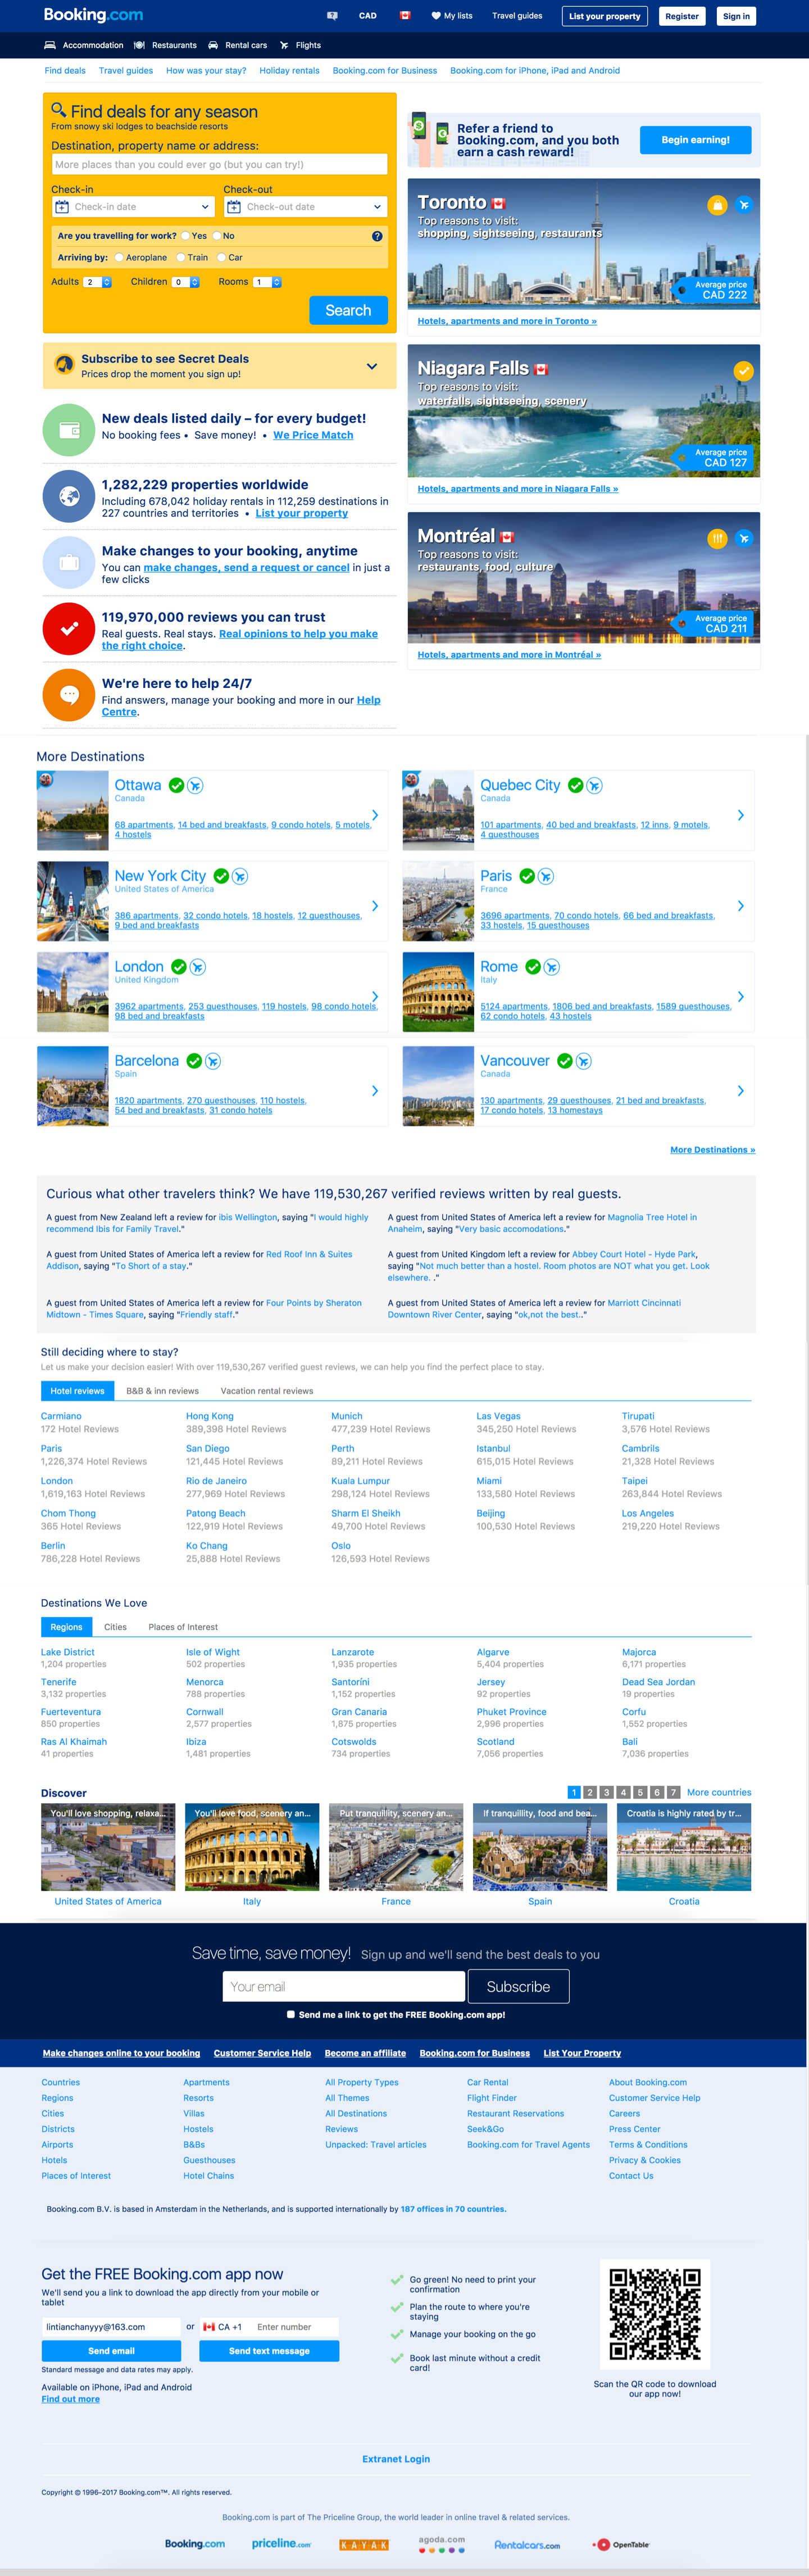Open the Croatia discover thumbnail
809x2576 pixels.
tap(684, 1848)
